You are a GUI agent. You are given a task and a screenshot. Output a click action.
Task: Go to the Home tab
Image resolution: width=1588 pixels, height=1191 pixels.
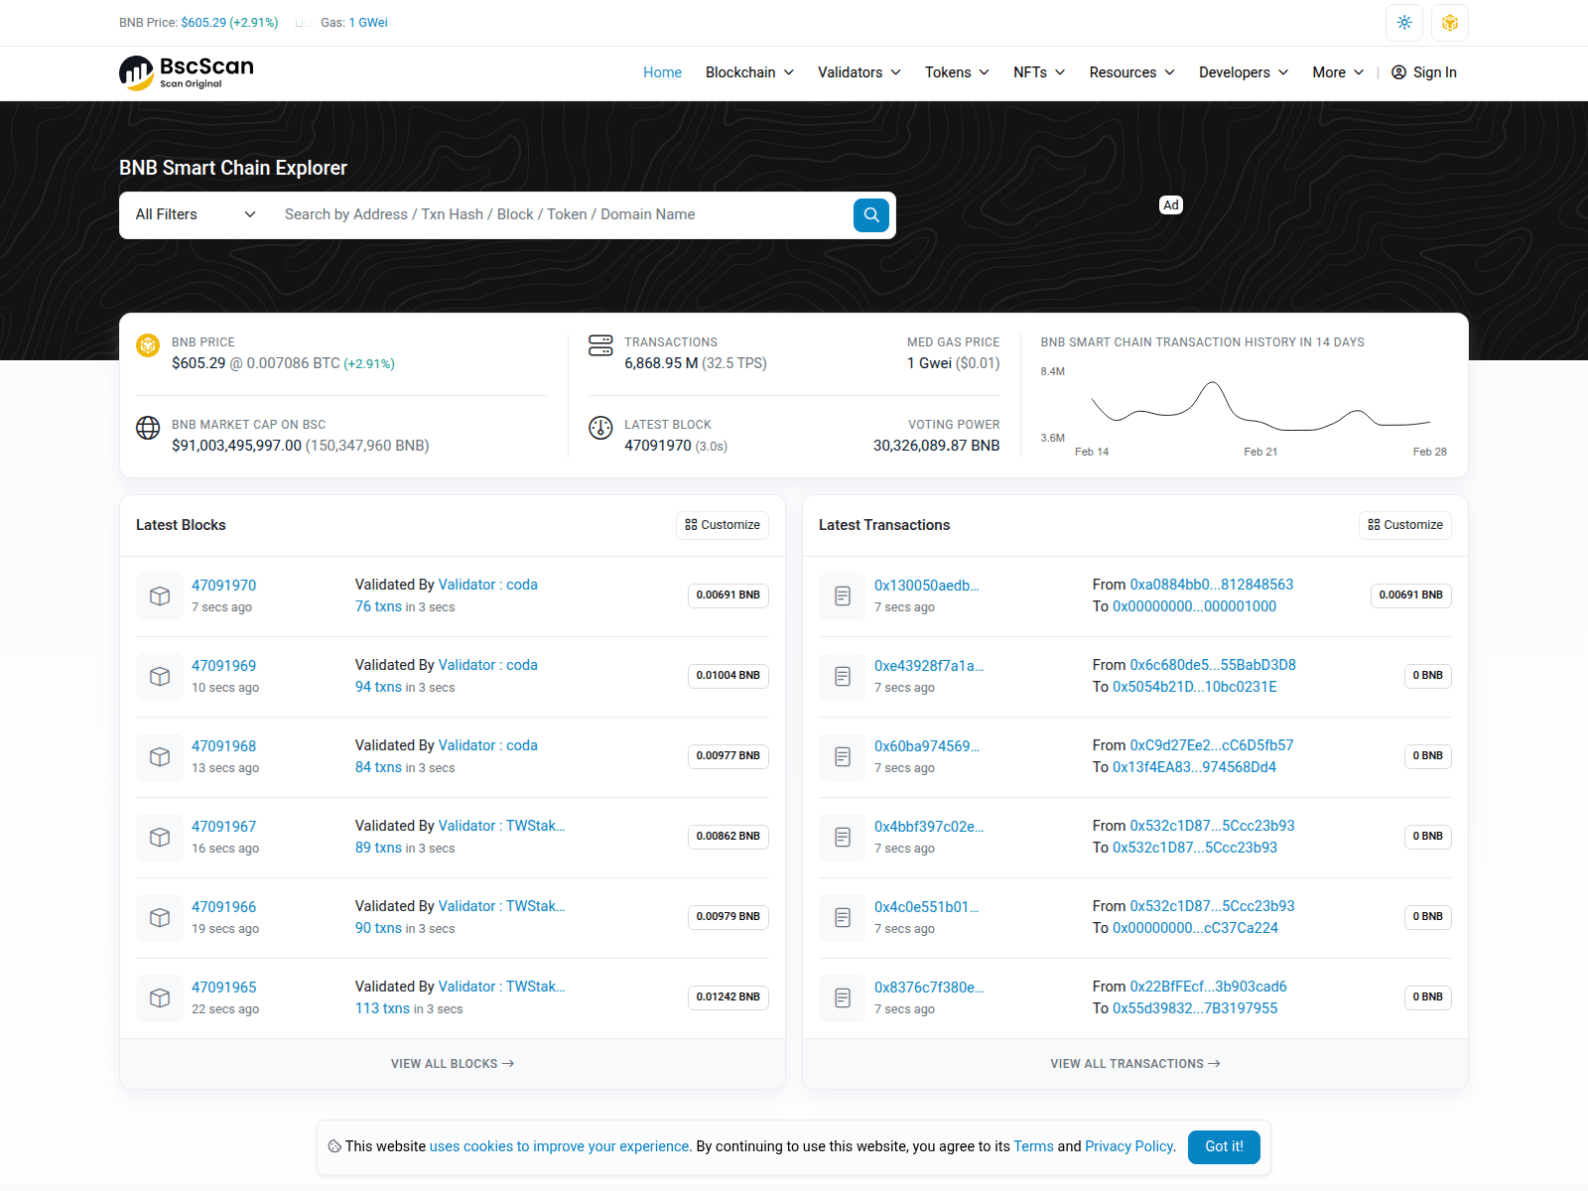[x=662, y=72]
